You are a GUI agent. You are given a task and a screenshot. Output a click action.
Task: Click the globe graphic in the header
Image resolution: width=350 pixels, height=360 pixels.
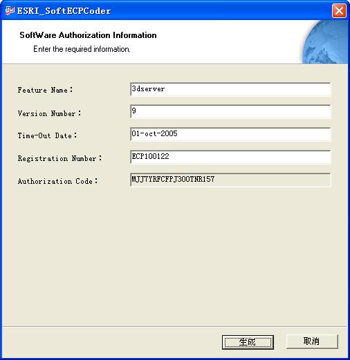coord(325,42)
